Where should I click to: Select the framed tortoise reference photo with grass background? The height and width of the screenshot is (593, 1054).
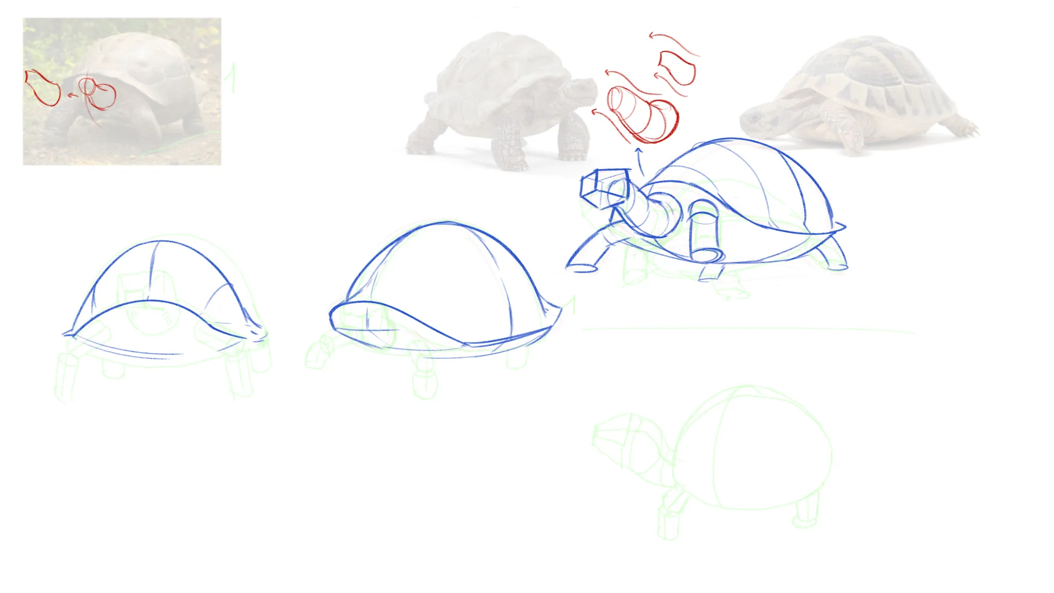pos(122,92)
